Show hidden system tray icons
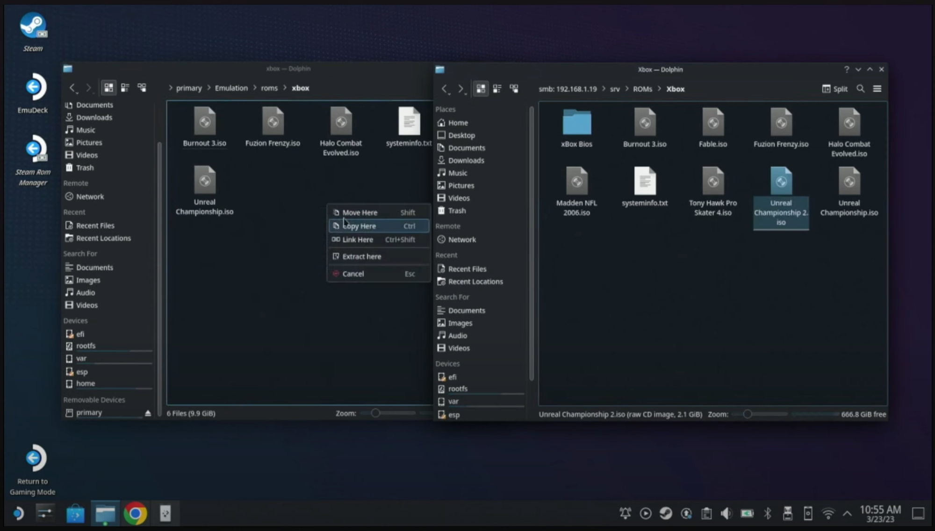Viewport: 935px width, 531px height. click(x=847, y=514)
